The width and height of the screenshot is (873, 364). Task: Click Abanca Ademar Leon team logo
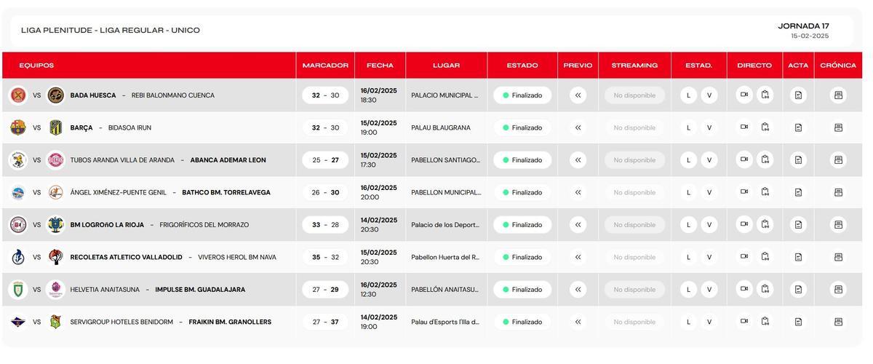pyautogui.click(x=55, y=160)
